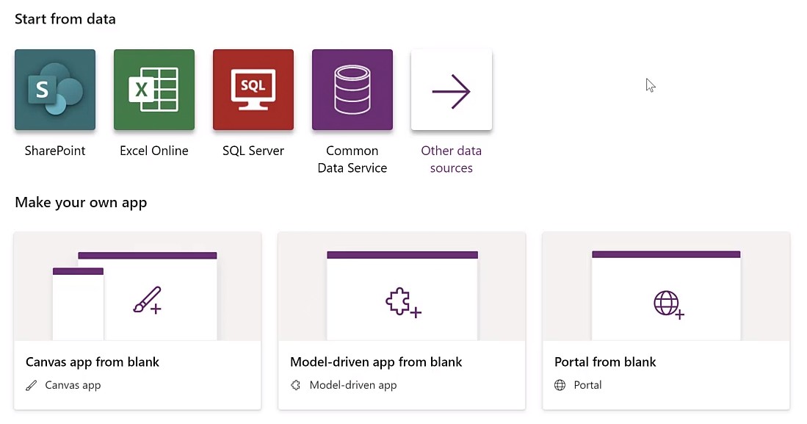Click the 'Start from data' heading
Screen dimensions: 807x424
point(65,19)
